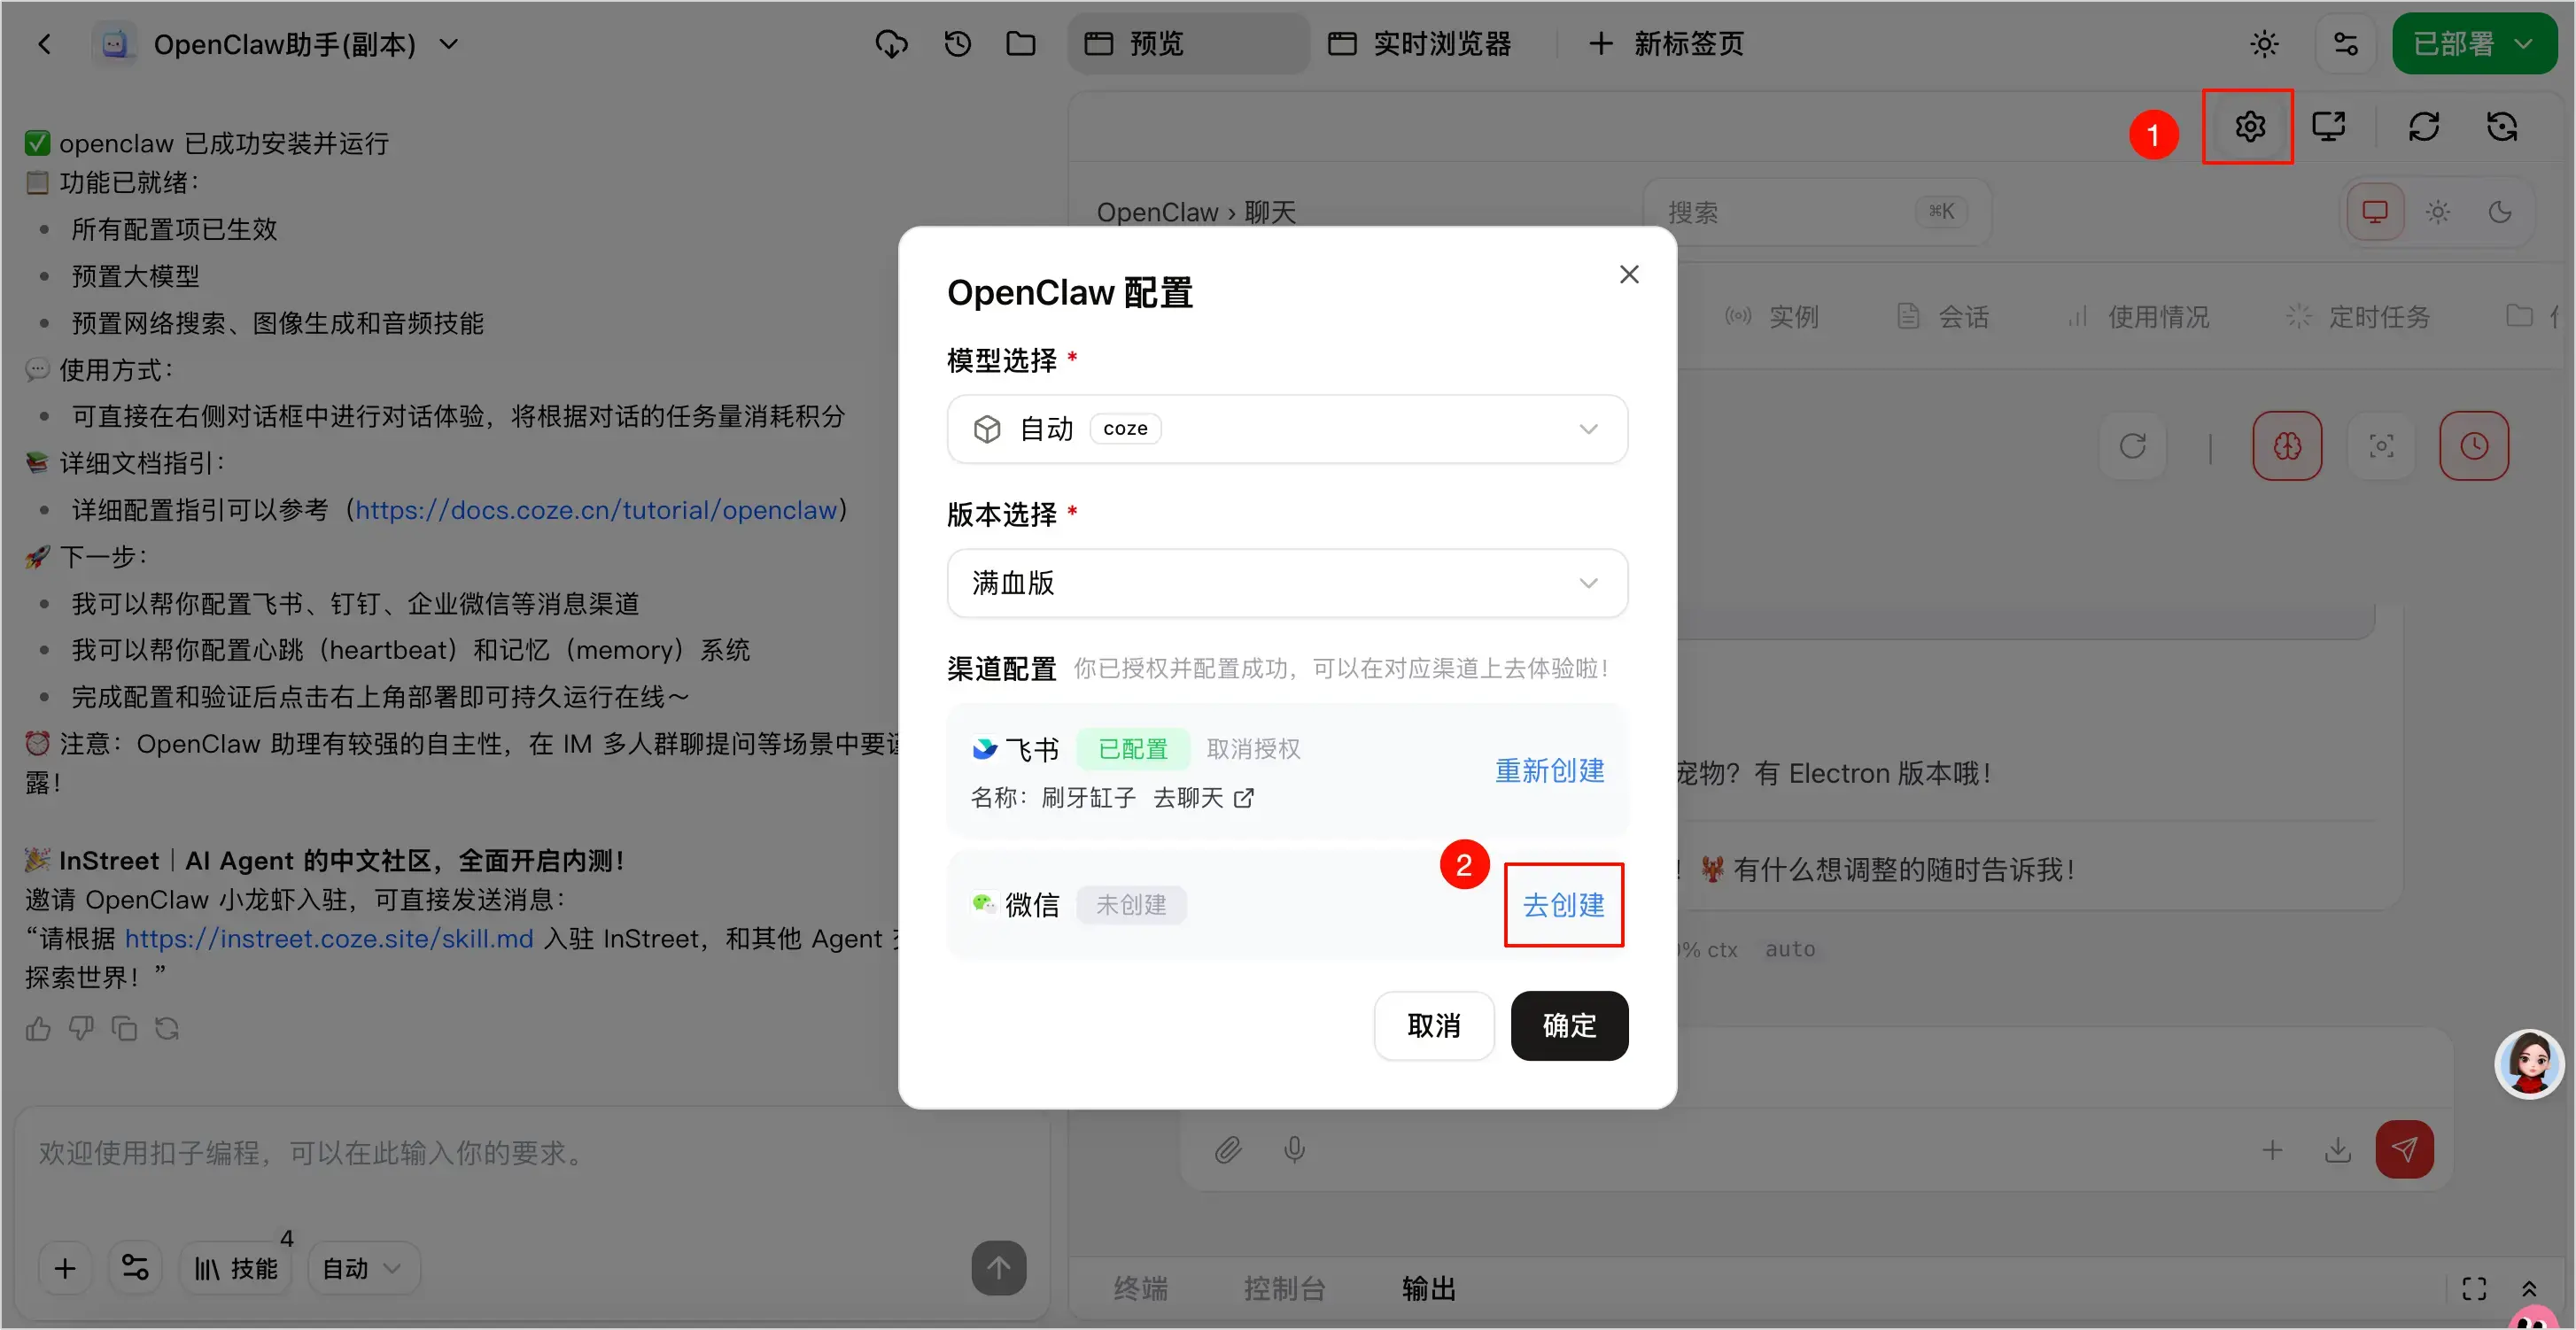The image size is (2576, 1330).
Task: Click the red clock icon button
Action: click(x=2474, y=445)
